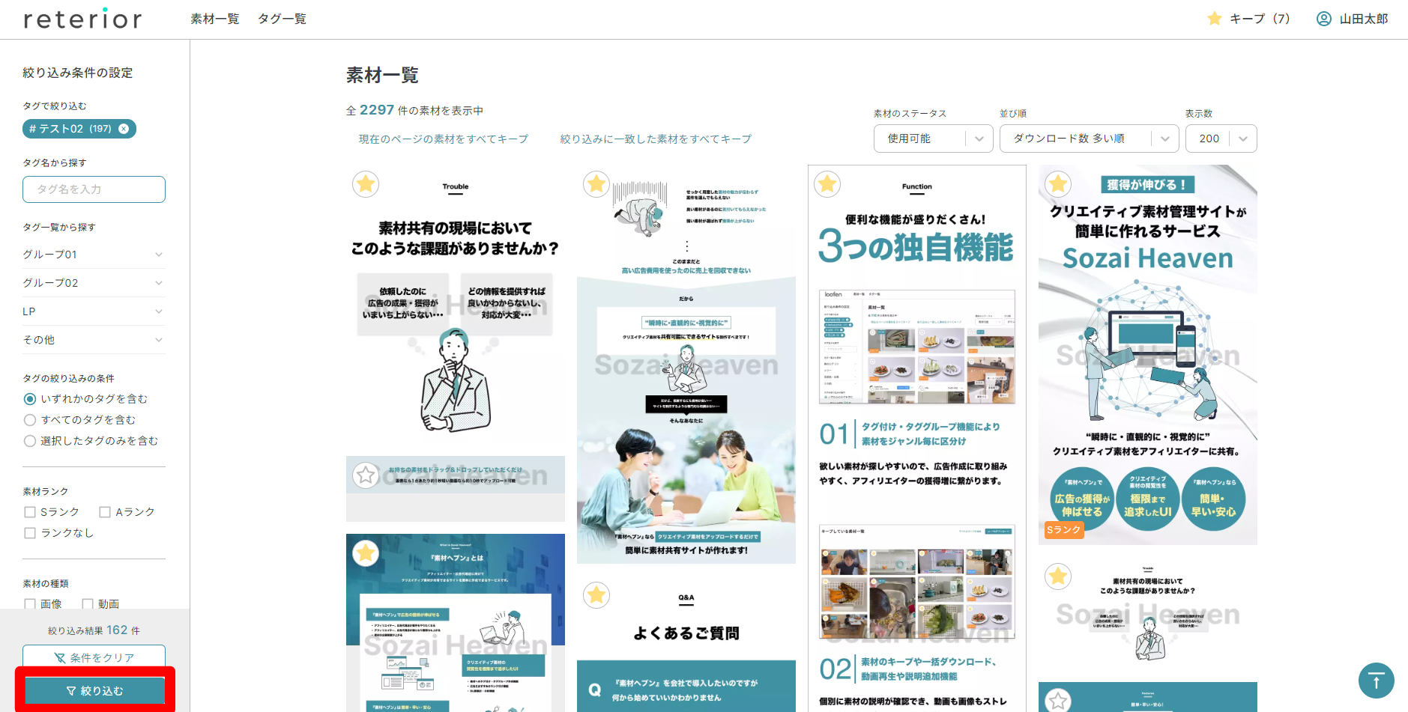1408x712 pixels.
Task: Click the scroll-to-top round button
Action: pyautogui.click(x=1376, y=681)
